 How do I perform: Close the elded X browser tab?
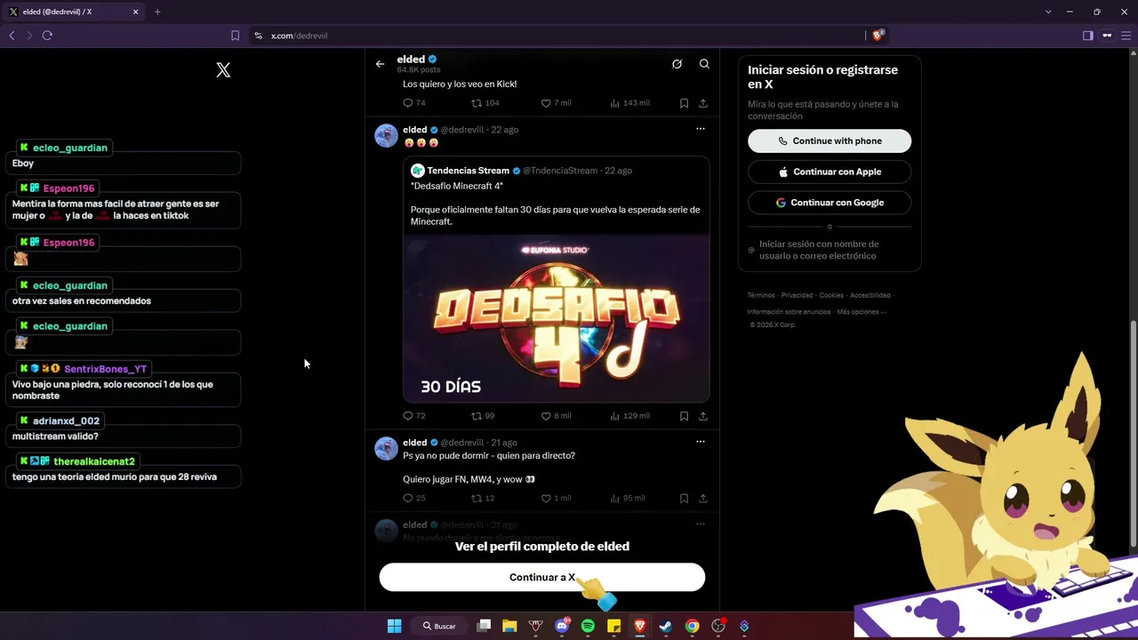coord(135,12)
